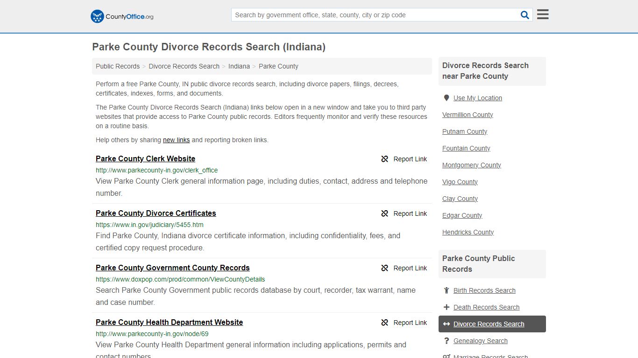The height and width of the screenshot is (358, 638).
Task: Click the Divorce Records arrows icon
Action: coord(447,324)
